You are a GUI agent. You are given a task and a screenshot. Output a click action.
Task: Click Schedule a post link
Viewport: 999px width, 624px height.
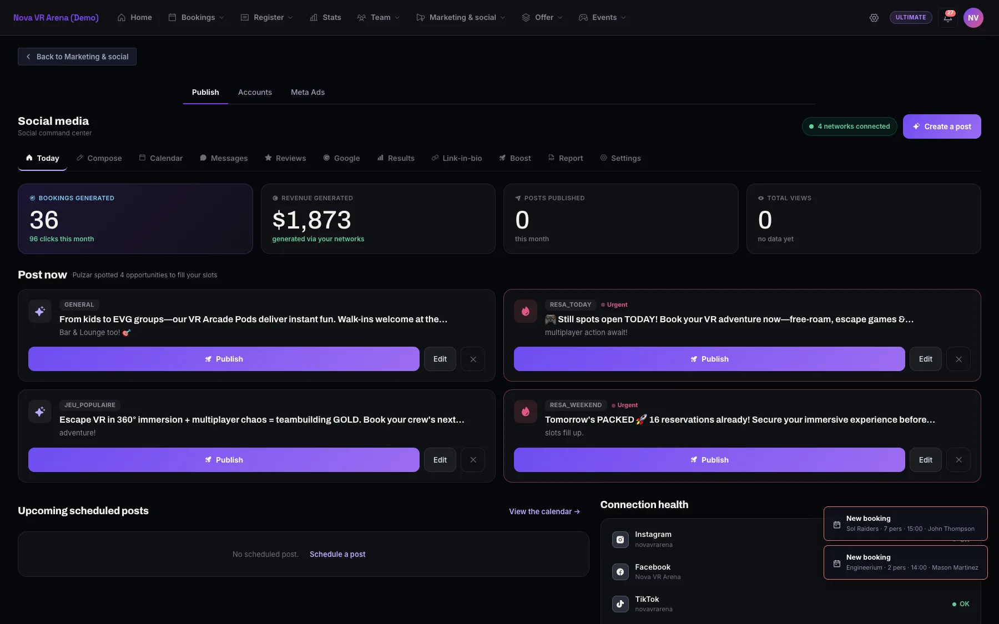click(337, 554)
